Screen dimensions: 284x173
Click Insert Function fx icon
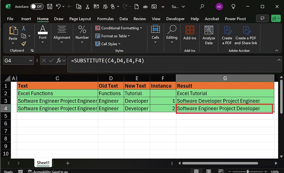click(x=59, y=60)
